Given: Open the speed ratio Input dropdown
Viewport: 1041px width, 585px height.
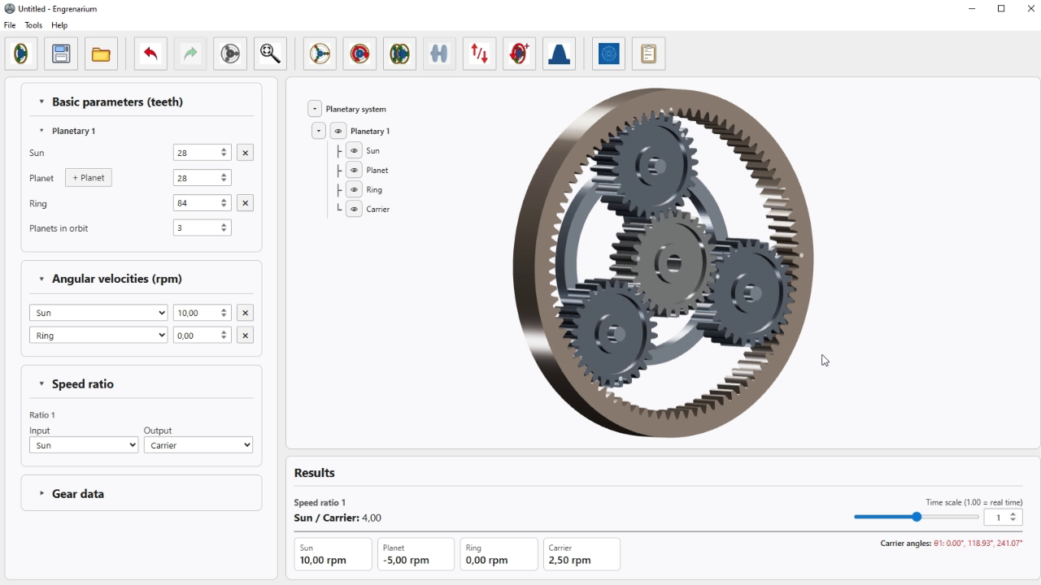Looking at the screenshot, I should click(84, 445).
